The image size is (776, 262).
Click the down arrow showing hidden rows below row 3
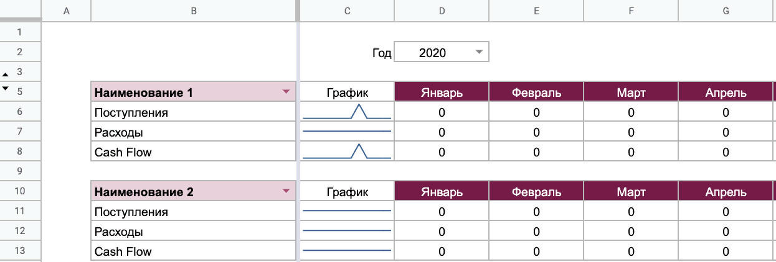(6, 89)
